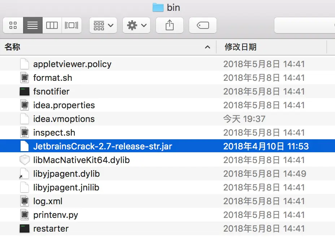Viewport: 335px width, 241px height.
Task: Click the modified date of log.xml
Action: pyautogui.click(x=264, y=201)
